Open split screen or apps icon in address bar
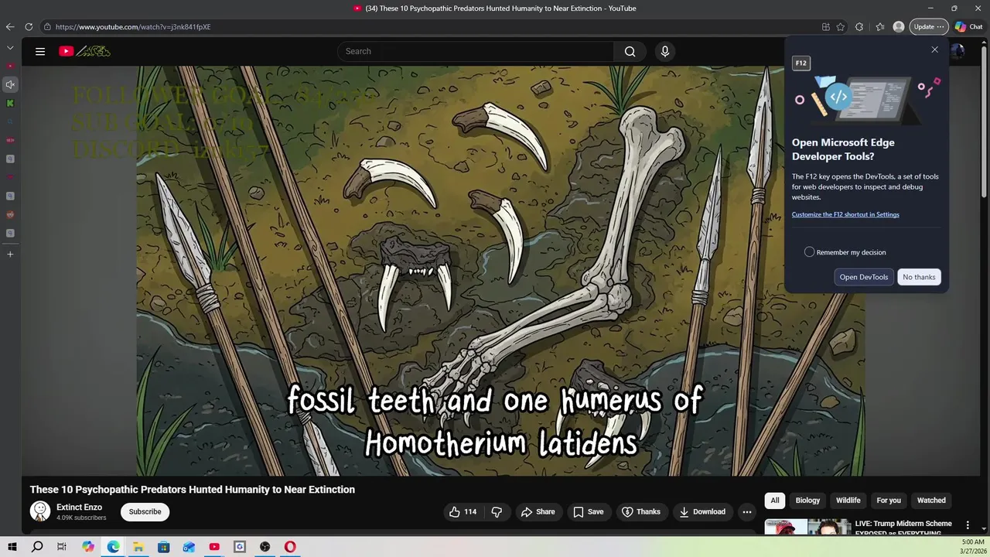The image size is (990, 557). (826, 27)
